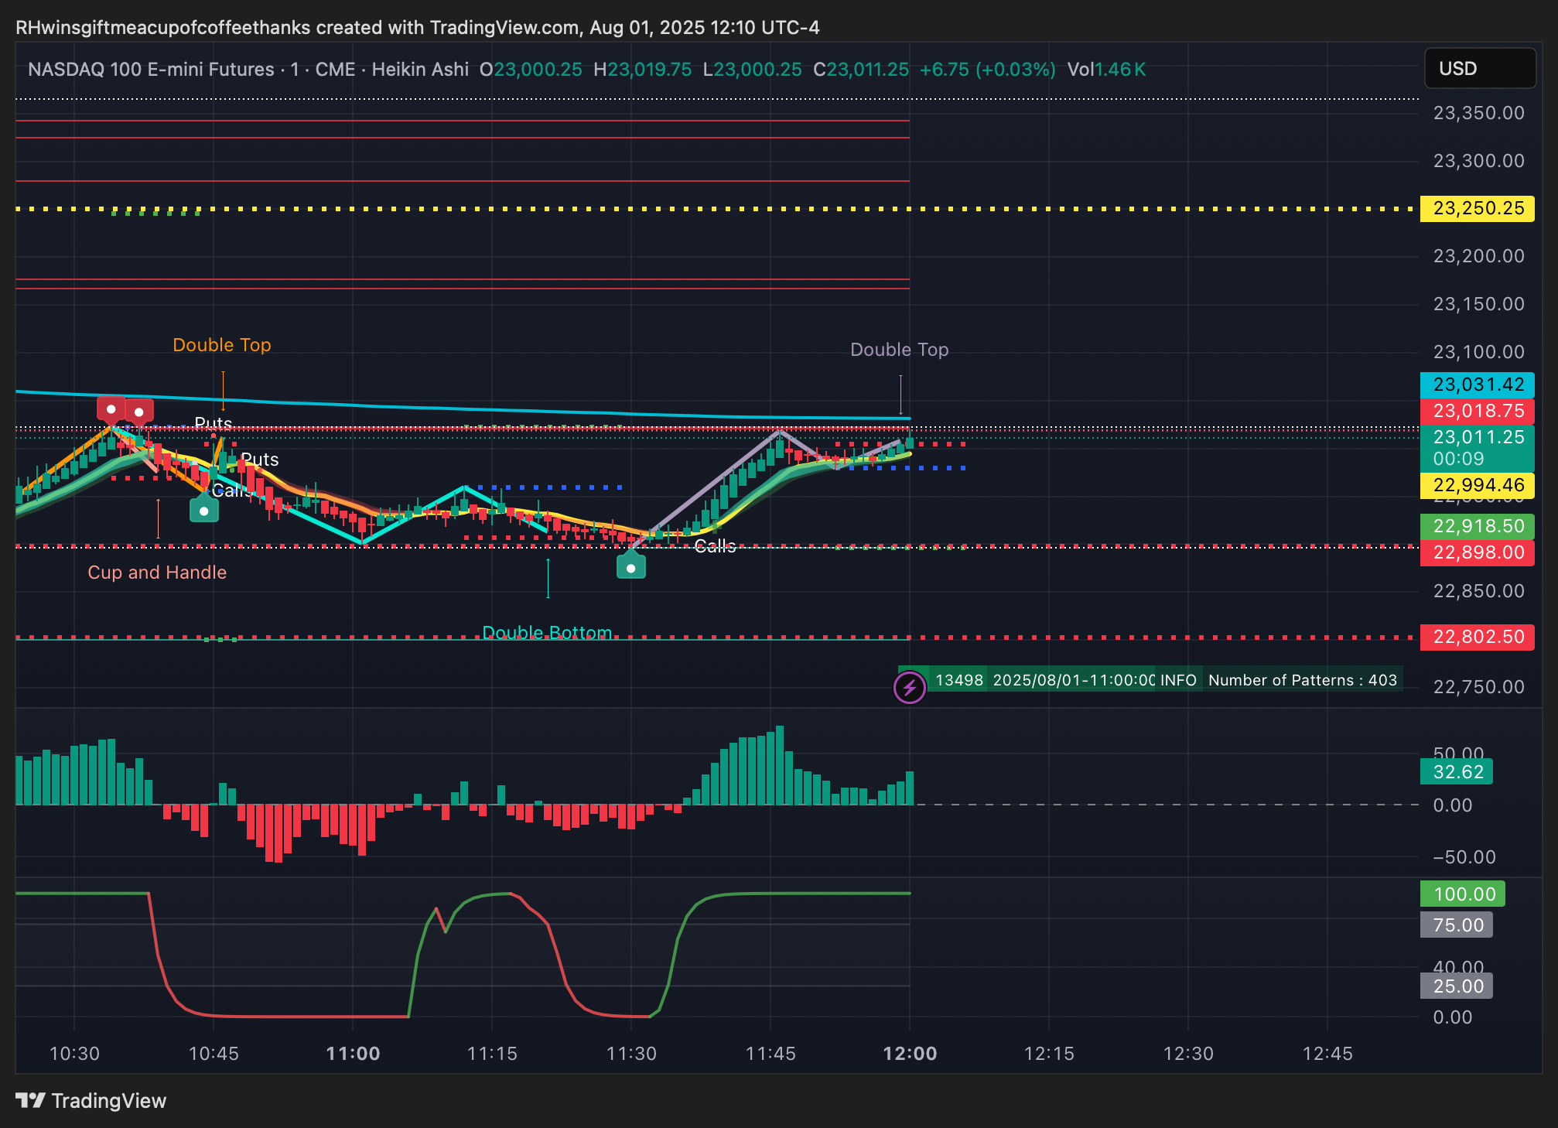Click the red 23,018.75 price label
The image size is (1558, 1128).
point(1478,411)
